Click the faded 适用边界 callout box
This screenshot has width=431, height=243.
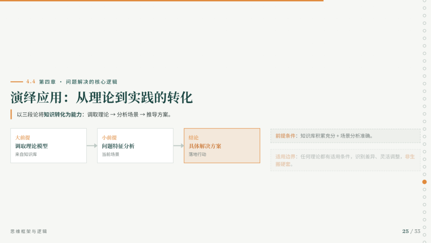pos(345,160)
